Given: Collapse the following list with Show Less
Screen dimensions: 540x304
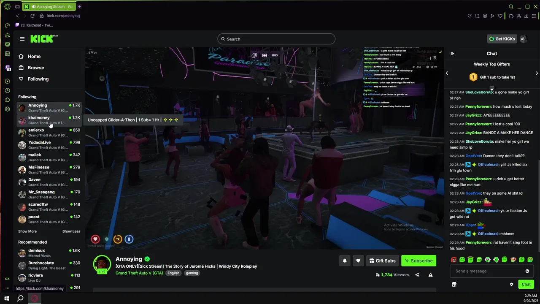Looking at the screenshot, I should [71, 231].
